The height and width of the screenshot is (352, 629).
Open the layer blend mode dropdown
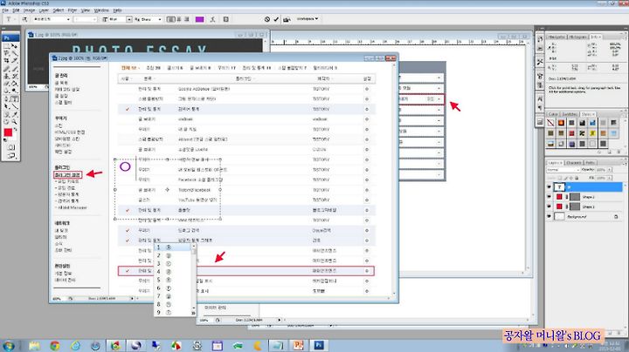563,170
